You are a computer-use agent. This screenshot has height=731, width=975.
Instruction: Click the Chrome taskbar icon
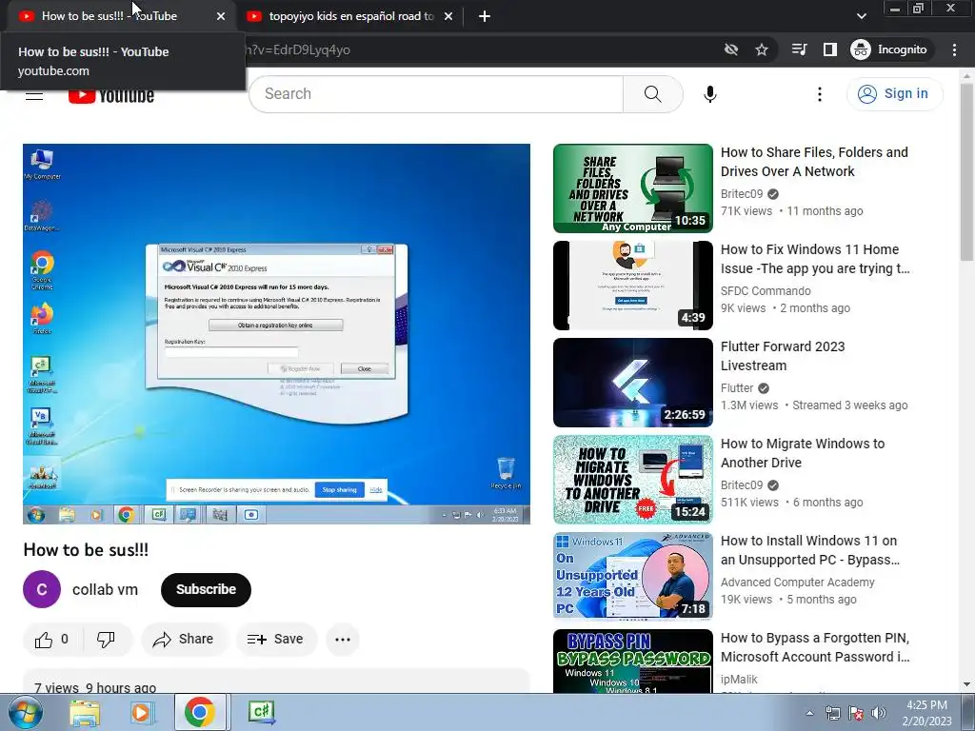click(199, 712)
